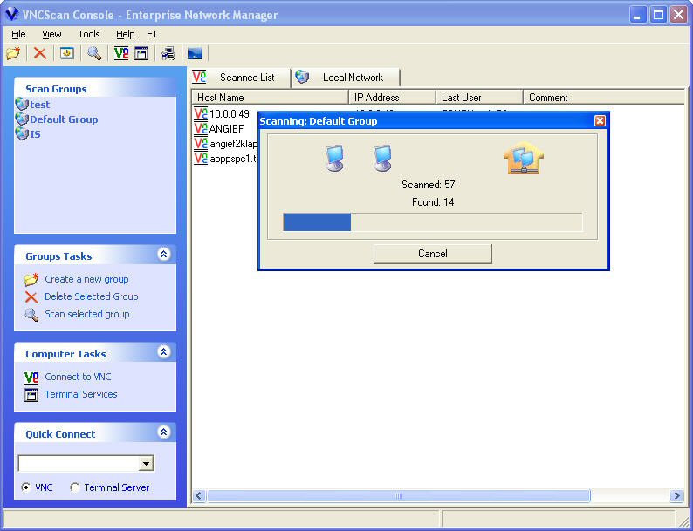Cancel the Default Group scan
The height and width of the screenshot is (531, 693).
click(x=433, y=254)
